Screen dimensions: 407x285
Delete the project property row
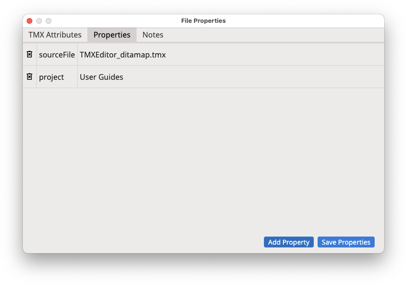pyautogui.click(x=29, y=76)
